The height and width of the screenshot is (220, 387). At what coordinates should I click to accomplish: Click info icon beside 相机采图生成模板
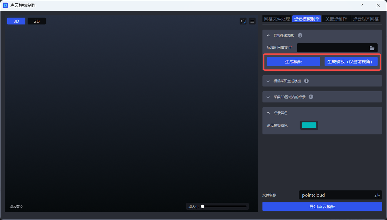(x=306, y=81)
